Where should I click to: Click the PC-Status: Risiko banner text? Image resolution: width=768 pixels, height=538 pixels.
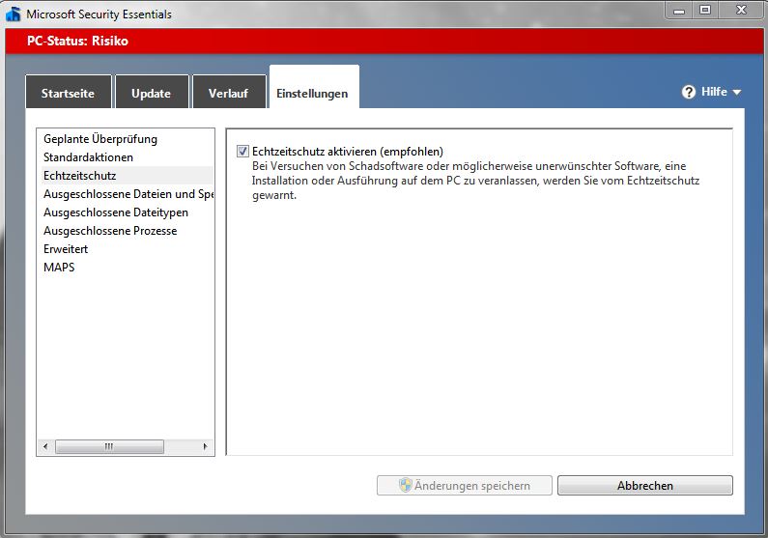pyautogui.click(x=77, y=41)
